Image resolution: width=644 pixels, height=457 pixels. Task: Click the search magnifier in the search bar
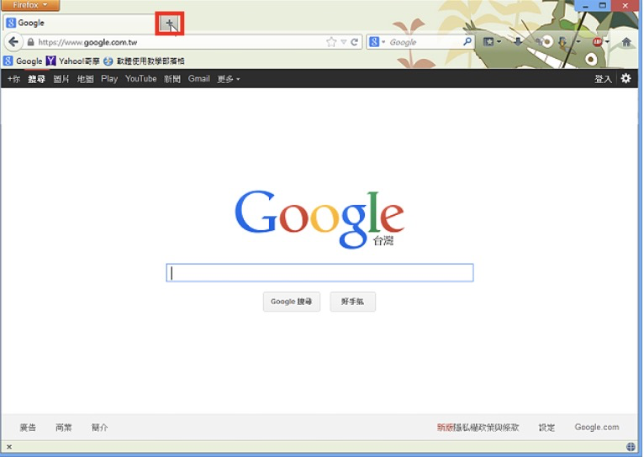pos(467,42)
